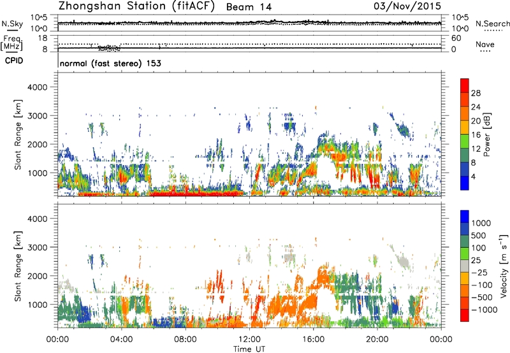Click the Nave axis value 60
This screenshot has height=353, width=510.
[456, 38]
